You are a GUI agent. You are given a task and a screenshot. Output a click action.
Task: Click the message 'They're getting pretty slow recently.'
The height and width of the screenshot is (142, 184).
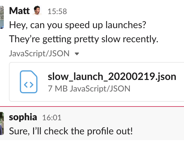click(x=84, y=39)
